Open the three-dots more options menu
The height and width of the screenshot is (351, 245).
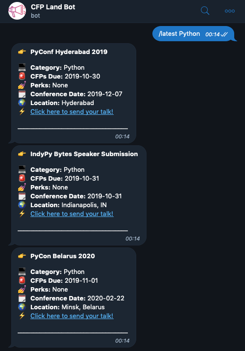pyautogui.click(x=230, y=11)
